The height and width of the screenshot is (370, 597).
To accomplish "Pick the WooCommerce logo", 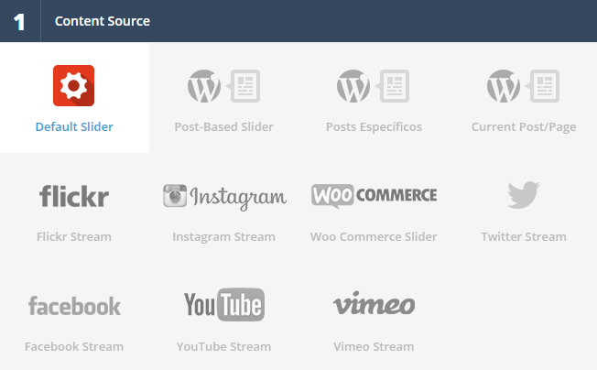I will (374, 196).
